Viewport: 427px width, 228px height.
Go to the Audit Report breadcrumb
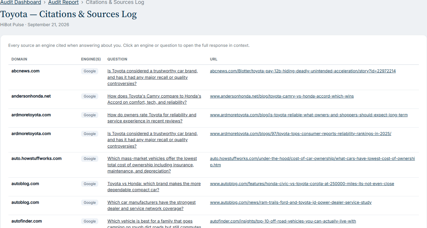63,3
